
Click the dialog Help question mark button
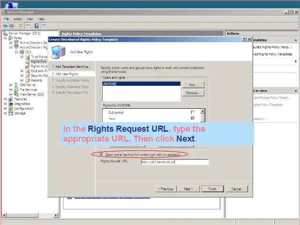[x=244, y=39]
